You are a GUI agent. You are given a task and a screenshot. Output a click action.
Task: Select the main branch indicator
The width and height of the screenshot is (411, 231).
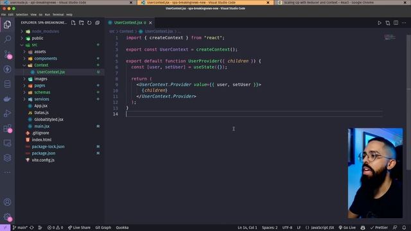point(20,228)
